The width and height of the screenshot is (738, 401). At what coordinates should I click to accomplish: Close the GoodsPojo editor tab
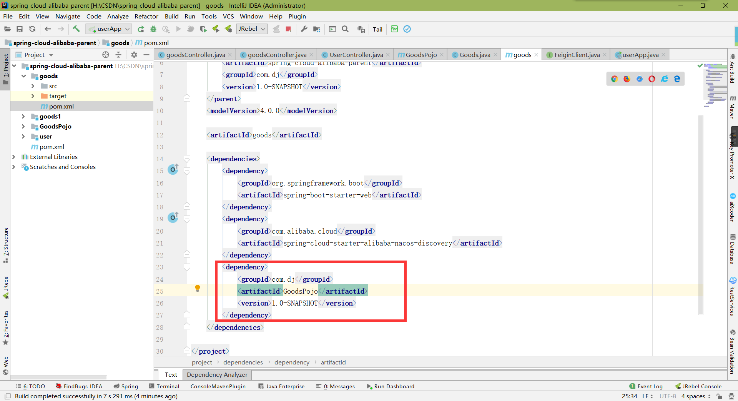(x=442, y=55)
